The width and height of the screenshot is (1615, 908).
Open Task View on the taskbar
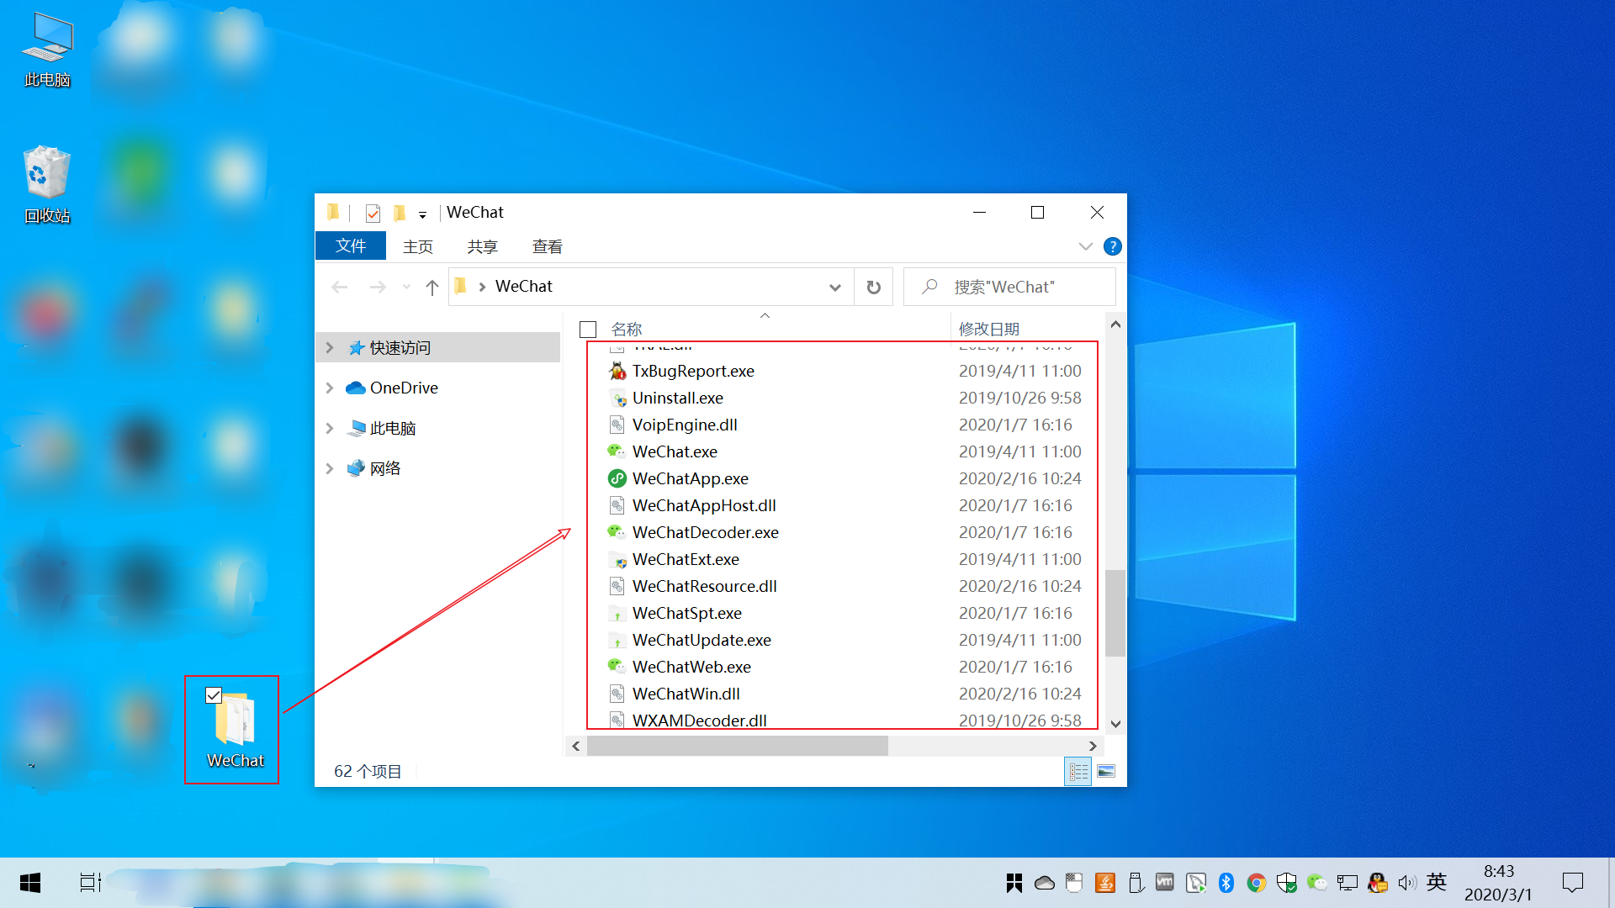click(x=90, y=883)
